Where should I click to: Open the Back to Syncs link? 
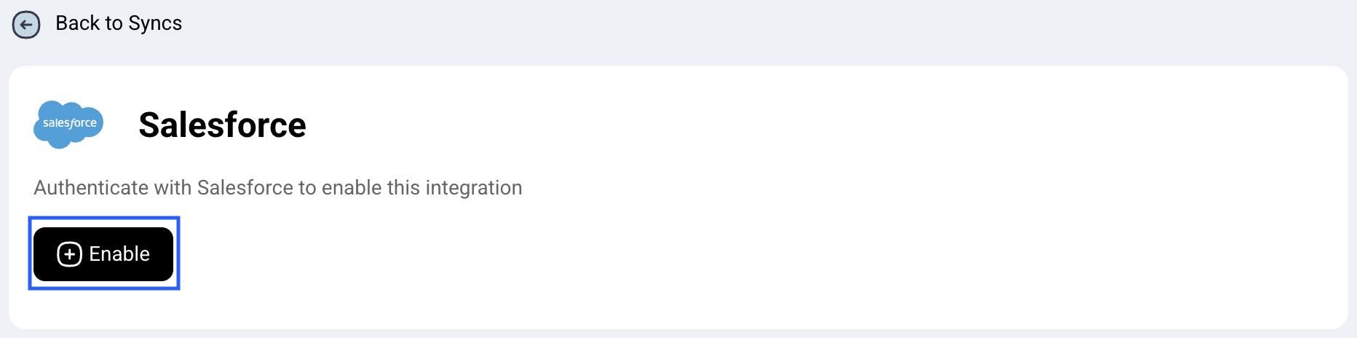tap(118, 23)
